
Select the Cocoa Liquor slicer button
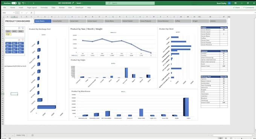click(95, 21)
